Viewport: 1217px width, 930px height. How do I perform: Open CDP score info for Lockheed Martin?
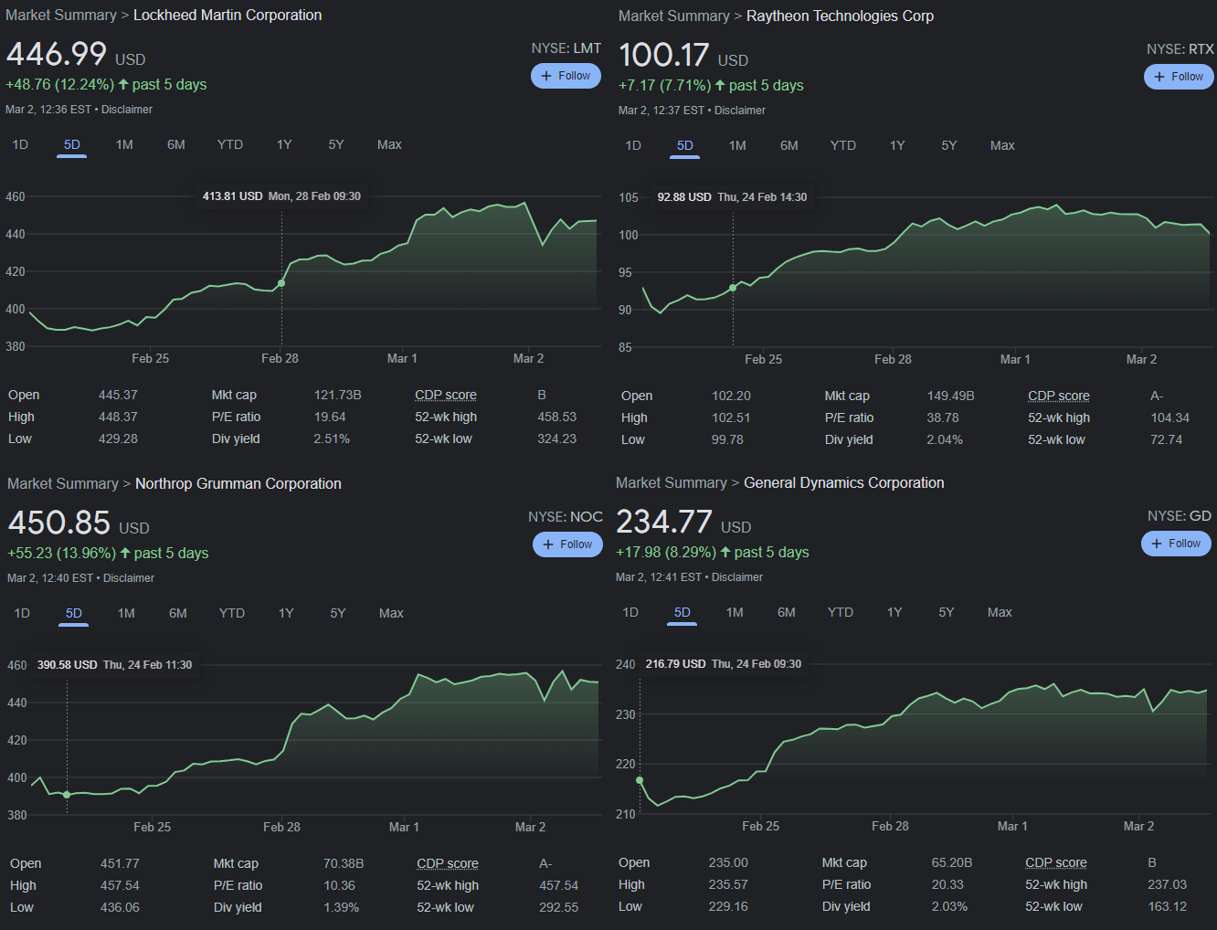[x=446, y=395]
